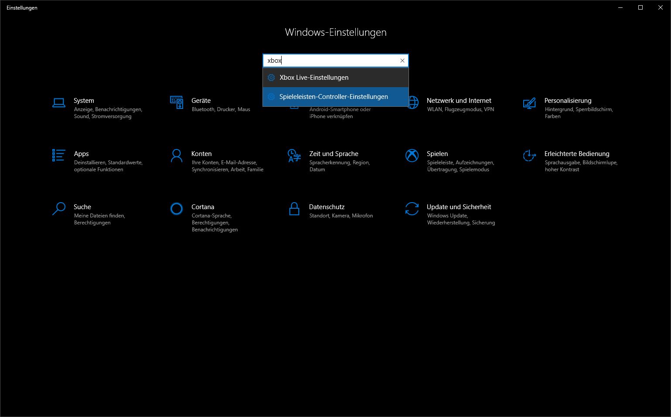Image resolution: width=671 pixels, height=417 pixels.
Task: Open the Apps list icon
Action: (x=59, y=155)
